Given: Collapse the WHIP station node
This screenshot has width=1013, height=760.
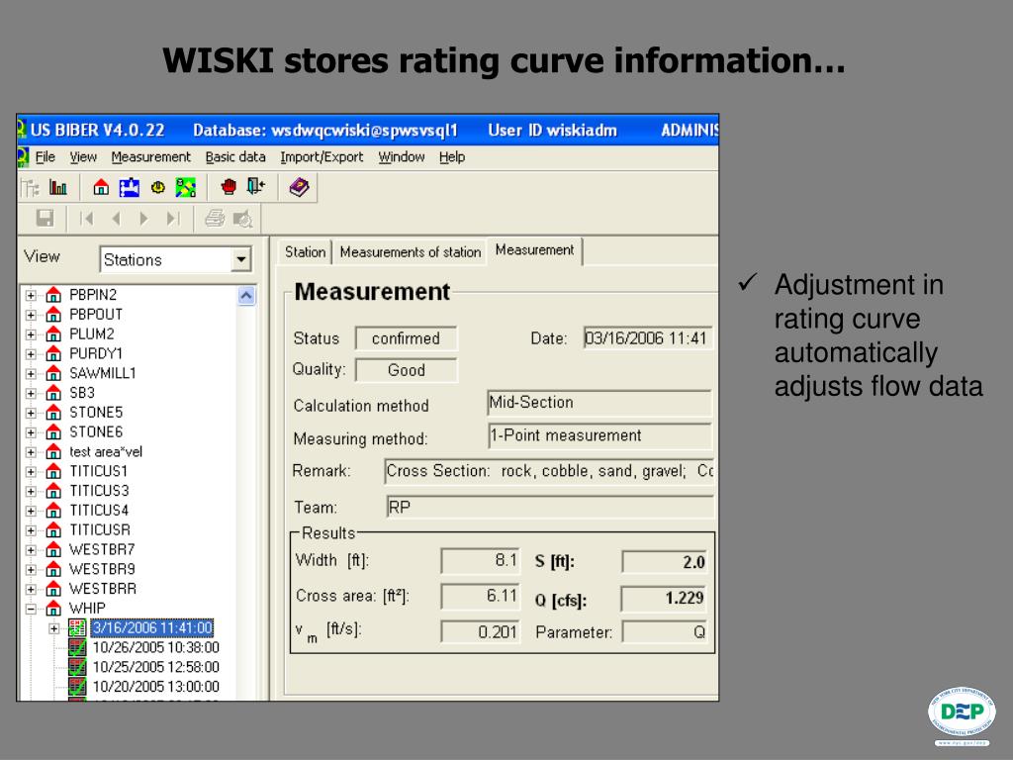Looking at the screenshot, I should point(31,609).
